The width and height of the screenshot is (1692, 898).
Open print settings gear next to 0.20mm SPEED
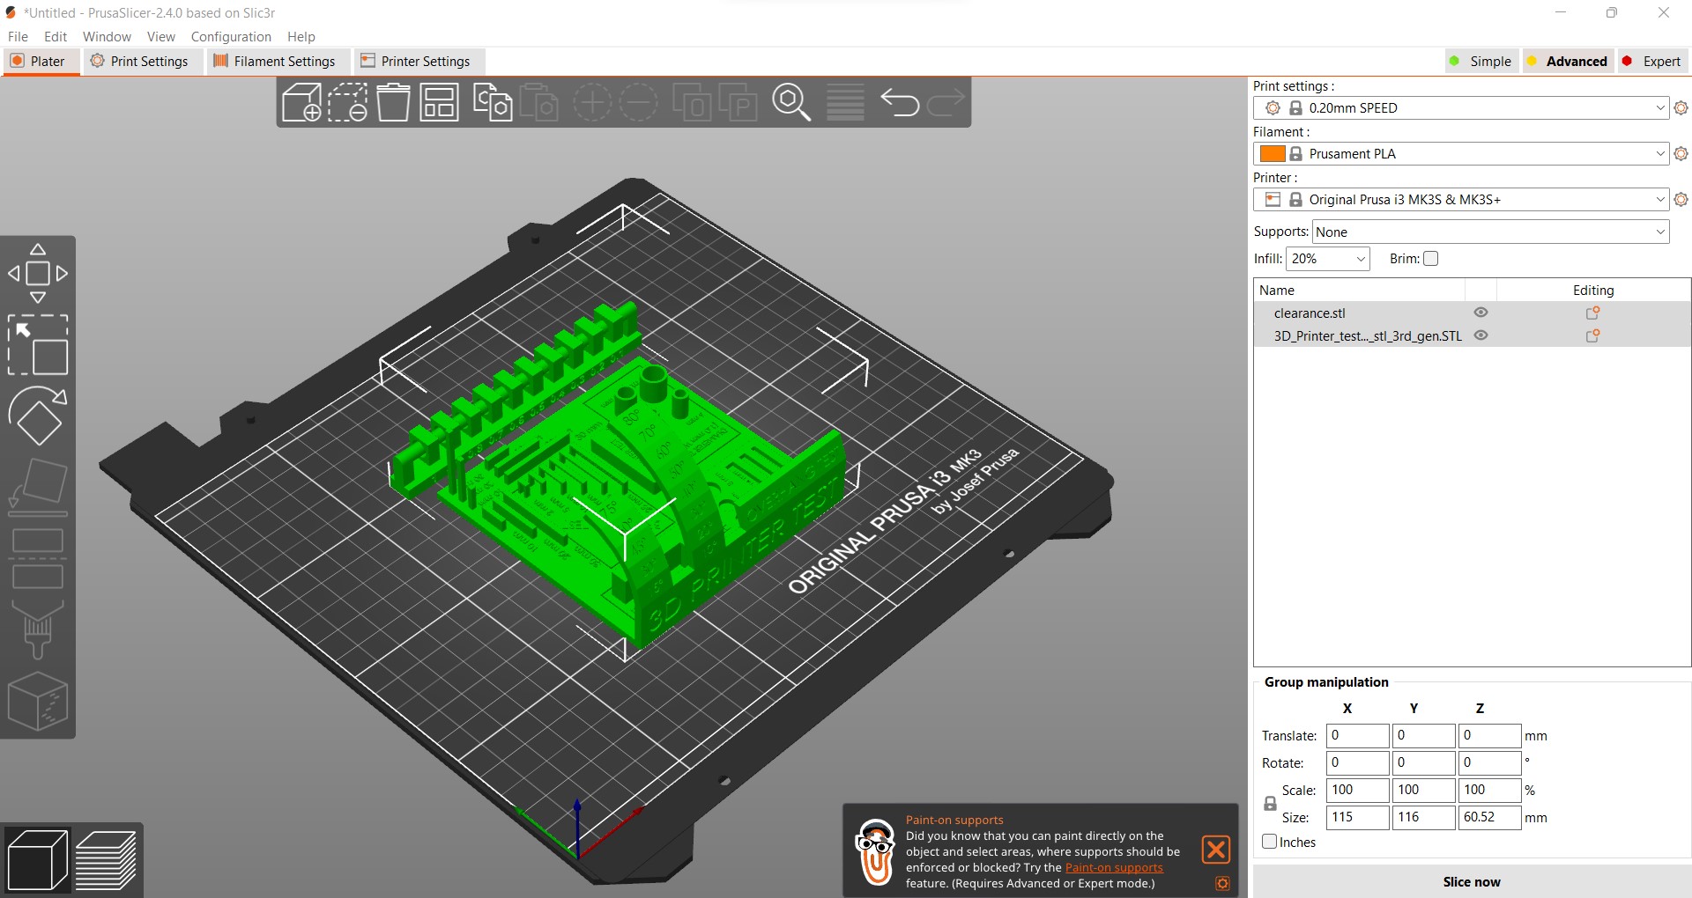click(1681, 107)
